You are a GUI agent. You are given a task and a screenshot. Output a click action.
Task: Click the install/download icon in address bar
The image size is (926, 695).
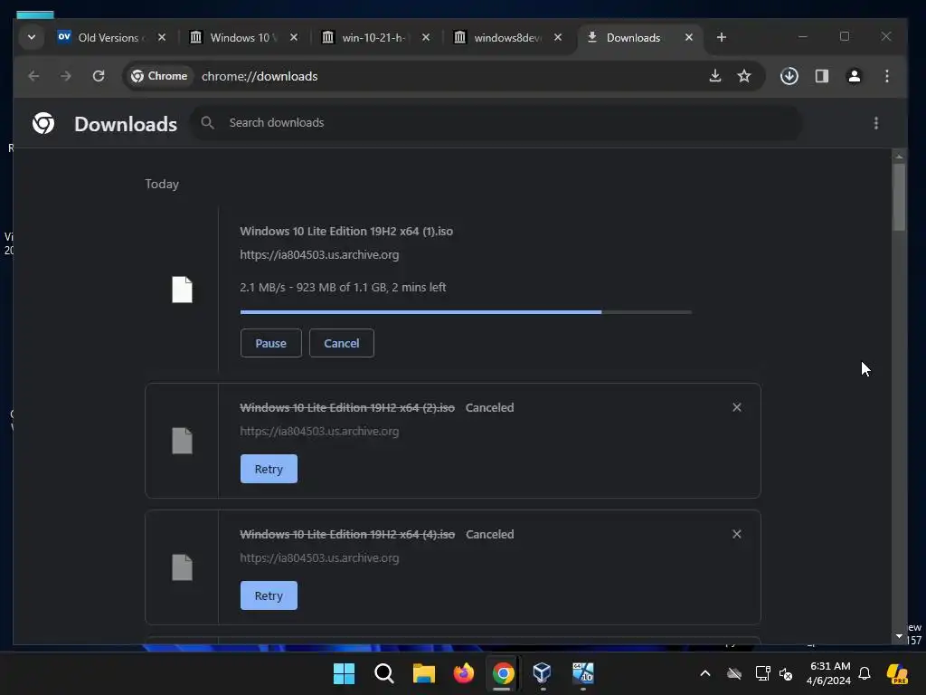[x=715, y=76]
